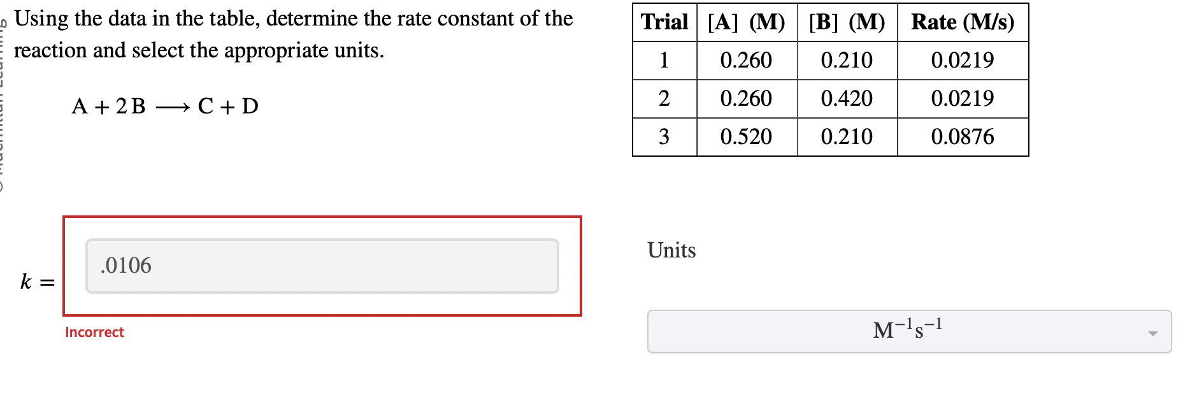The image size is (1190, 404).
Task: Click the Rate (M/s) column header
Action: click(963, 22)
